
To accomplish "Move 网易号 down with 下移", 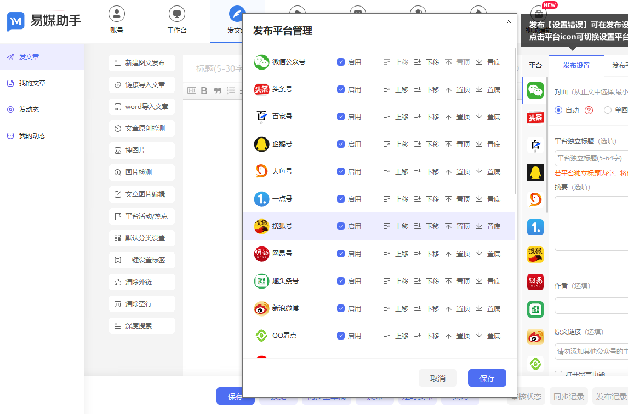I will tap(426, 254).
